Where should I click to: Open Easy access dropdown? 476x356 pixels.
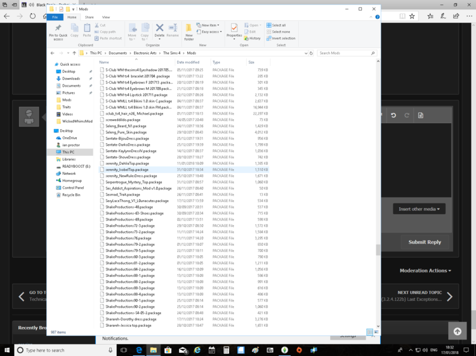tap(209, 32)
